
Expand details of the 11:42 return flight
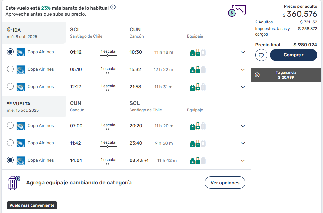click(x=243, y=143)
